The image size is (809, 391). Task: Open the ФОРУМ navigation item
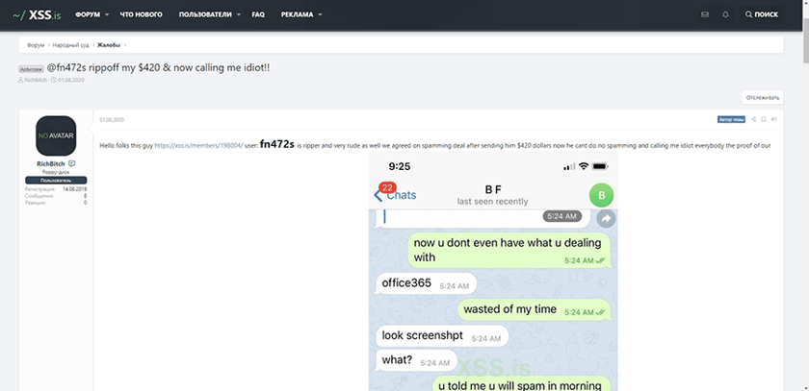coord(88,15)
